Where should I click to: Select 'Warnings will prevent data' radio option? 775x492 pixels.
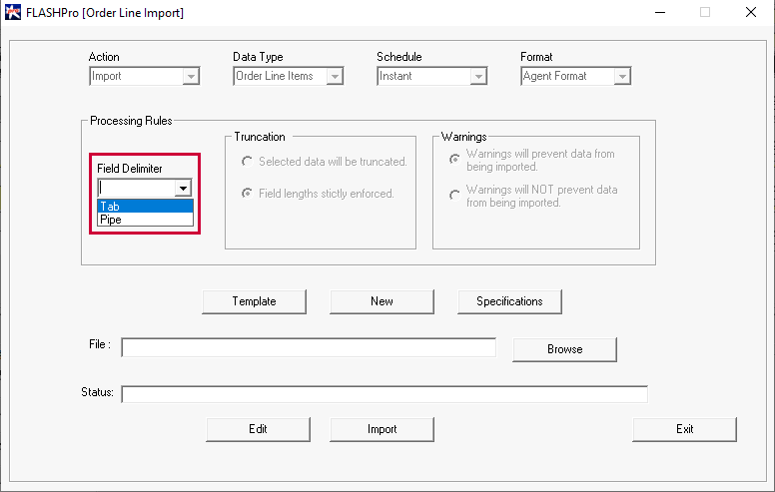click(454, 159)
